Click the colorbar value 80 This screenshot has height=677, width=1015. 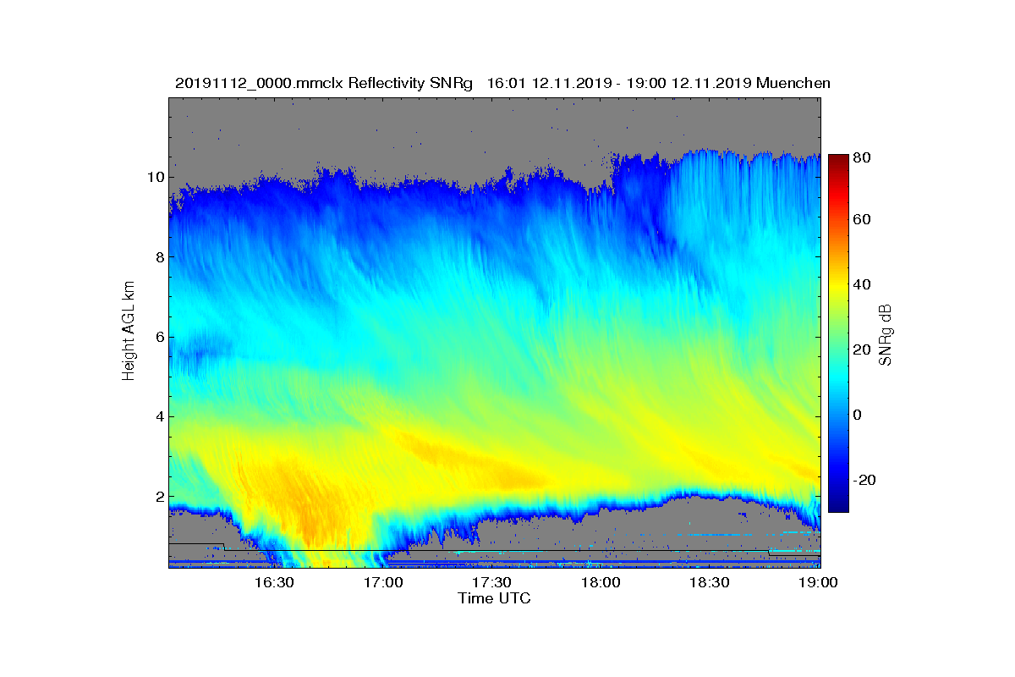(863, 156)
